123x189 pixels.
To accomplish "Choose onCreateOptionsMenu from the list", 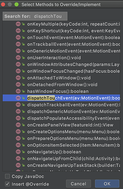I will (x=61, y=132).
